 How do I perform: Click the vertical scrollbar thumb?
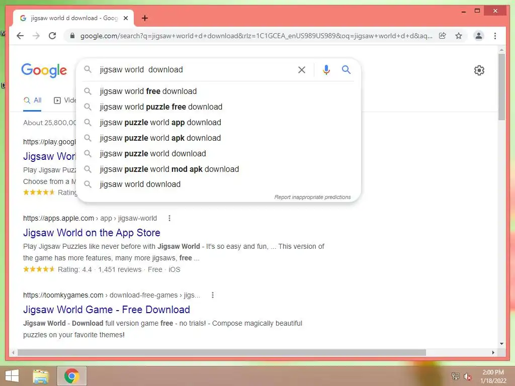click(x=501, y=87)
